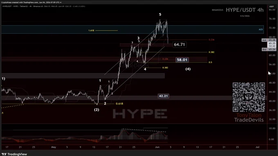Click the BINANCEUS exchange label
This screenshot has height=156, width=278.
tap(217, 10)
